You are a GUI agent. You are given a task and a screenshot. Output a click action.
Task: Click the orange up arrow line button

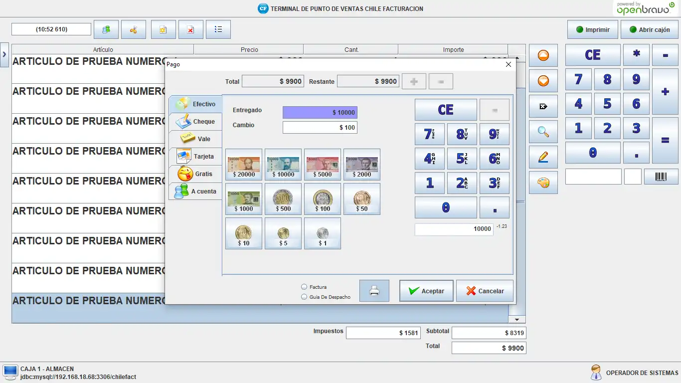[543, 55]
